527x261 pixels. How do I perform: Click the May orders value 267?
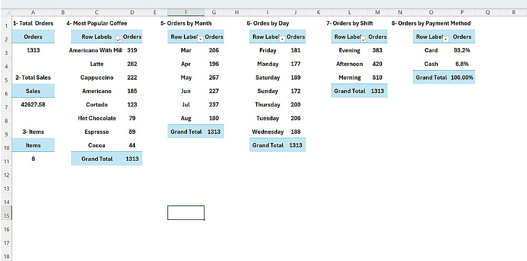click(x=213, y=78)
